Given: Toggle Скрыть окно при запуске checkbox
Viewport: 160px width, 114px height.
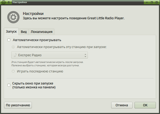Looking at the screenshot, I should pyautogui.click(x=9, y=85).
